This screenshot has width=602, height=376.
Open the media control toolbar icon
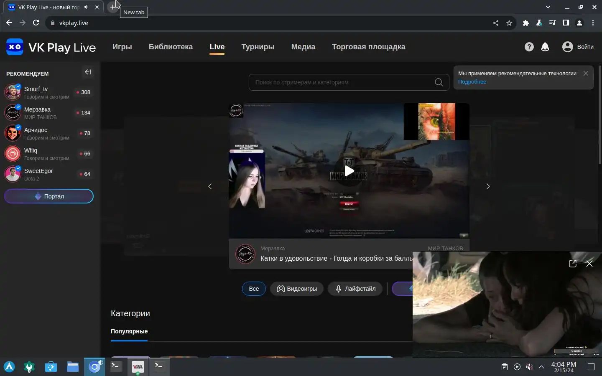tap(553, 23)
